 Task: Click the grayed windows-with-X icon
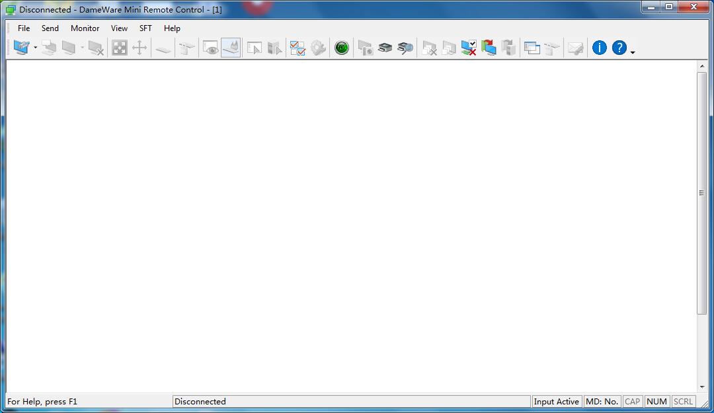tap(429, 48)
